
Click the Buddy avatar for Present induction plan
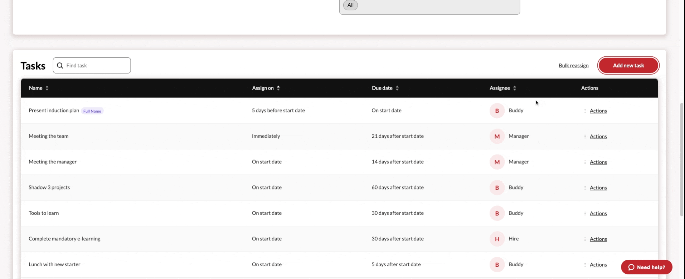click(x=497, y=111)
